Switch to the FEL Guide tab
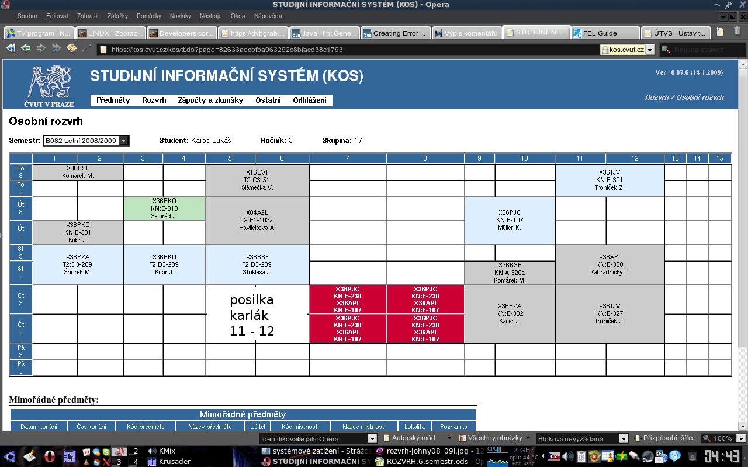 coord(604,33)
